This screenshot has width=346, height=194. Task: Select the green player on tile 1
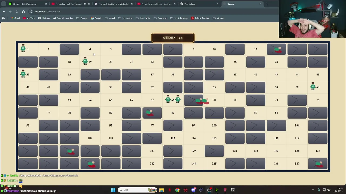pos(23,48)
